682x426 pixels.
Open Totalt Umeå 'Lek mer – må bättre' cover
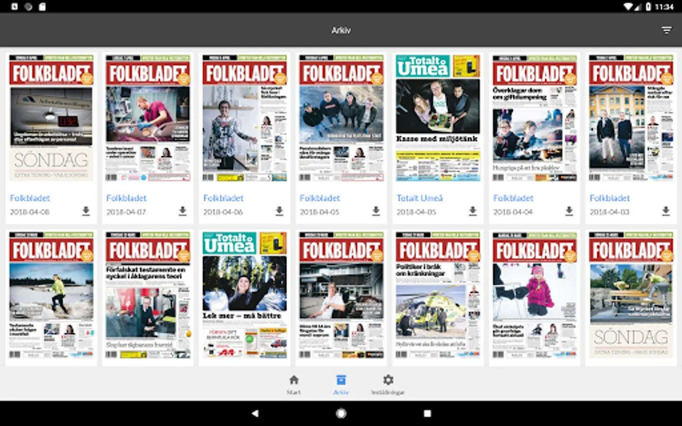(x=244, y=295)
